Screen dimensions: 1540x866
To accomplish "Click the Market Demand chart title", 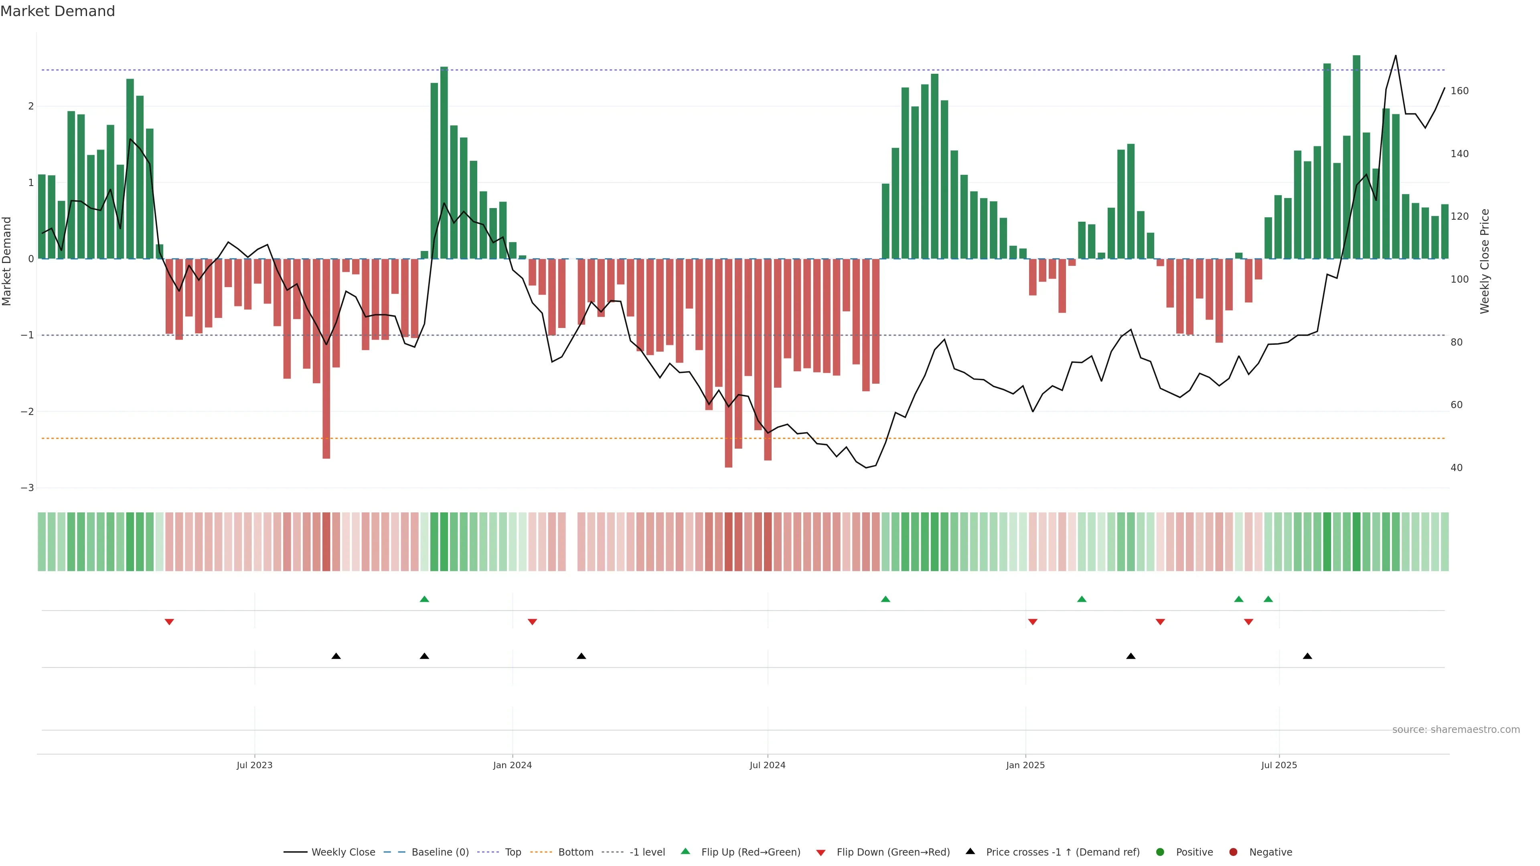I will [57, 11].
